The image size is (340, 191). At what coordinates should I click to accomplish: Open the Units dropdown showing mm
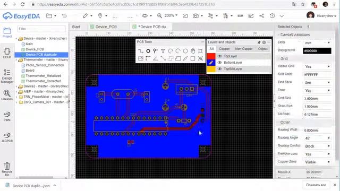click(x=317, y=42)
